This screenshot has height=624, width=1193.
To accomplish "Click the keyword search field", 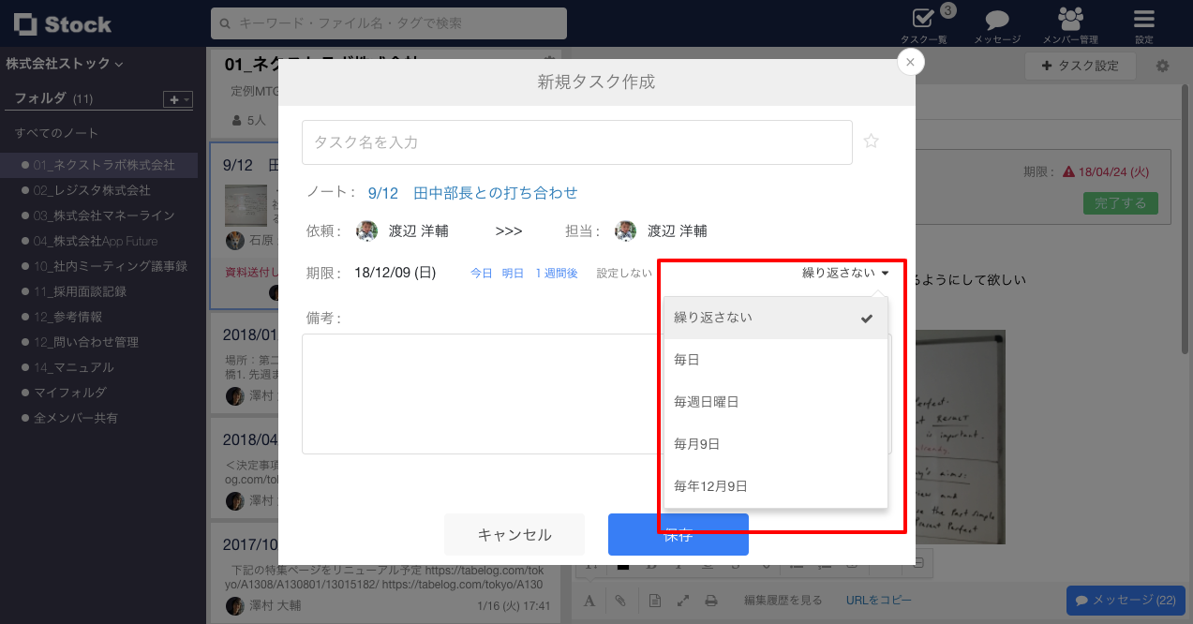I will [391, 23].
